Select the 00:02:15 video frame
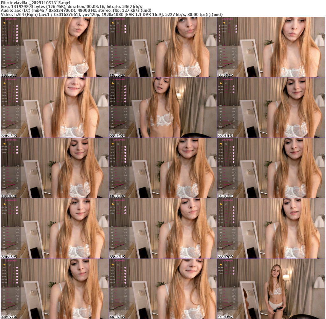326x319 pixels. click(163, 228)
